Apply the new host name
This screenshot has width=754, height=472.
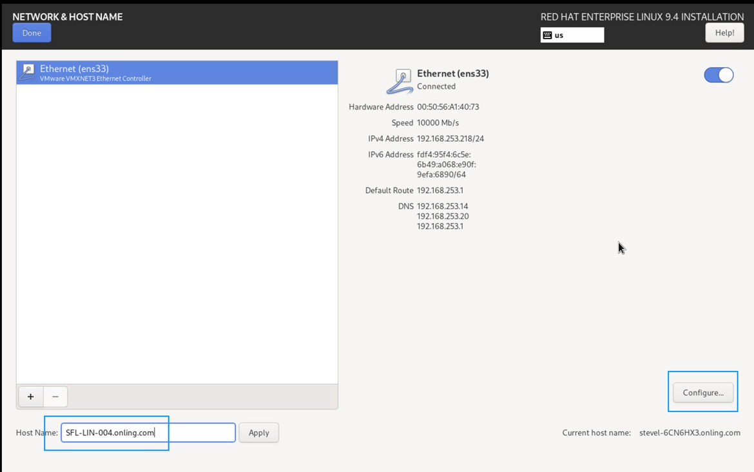(x=258, y=433)
